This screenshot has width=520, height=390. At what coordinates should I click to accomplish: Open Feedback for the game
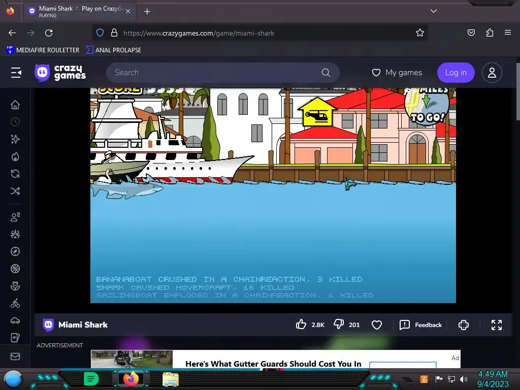[x=421, y=324]
